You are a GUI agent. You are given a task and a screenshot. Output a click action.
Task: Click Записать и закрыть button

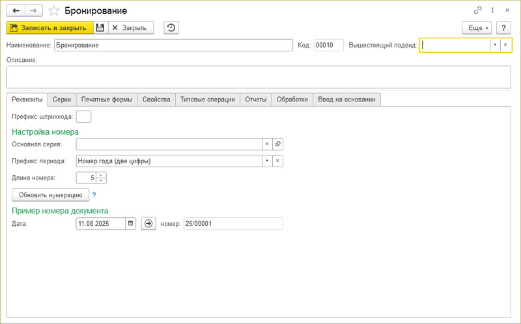pos(50,28)
